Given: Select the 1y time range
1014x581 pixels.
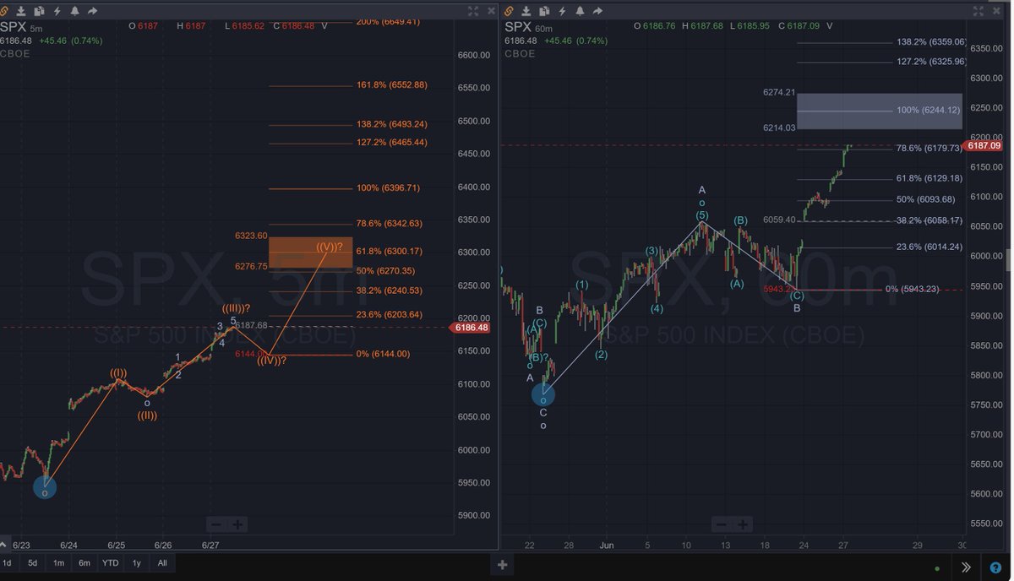Looking at the screenshot, I should [x=136, y=562].
